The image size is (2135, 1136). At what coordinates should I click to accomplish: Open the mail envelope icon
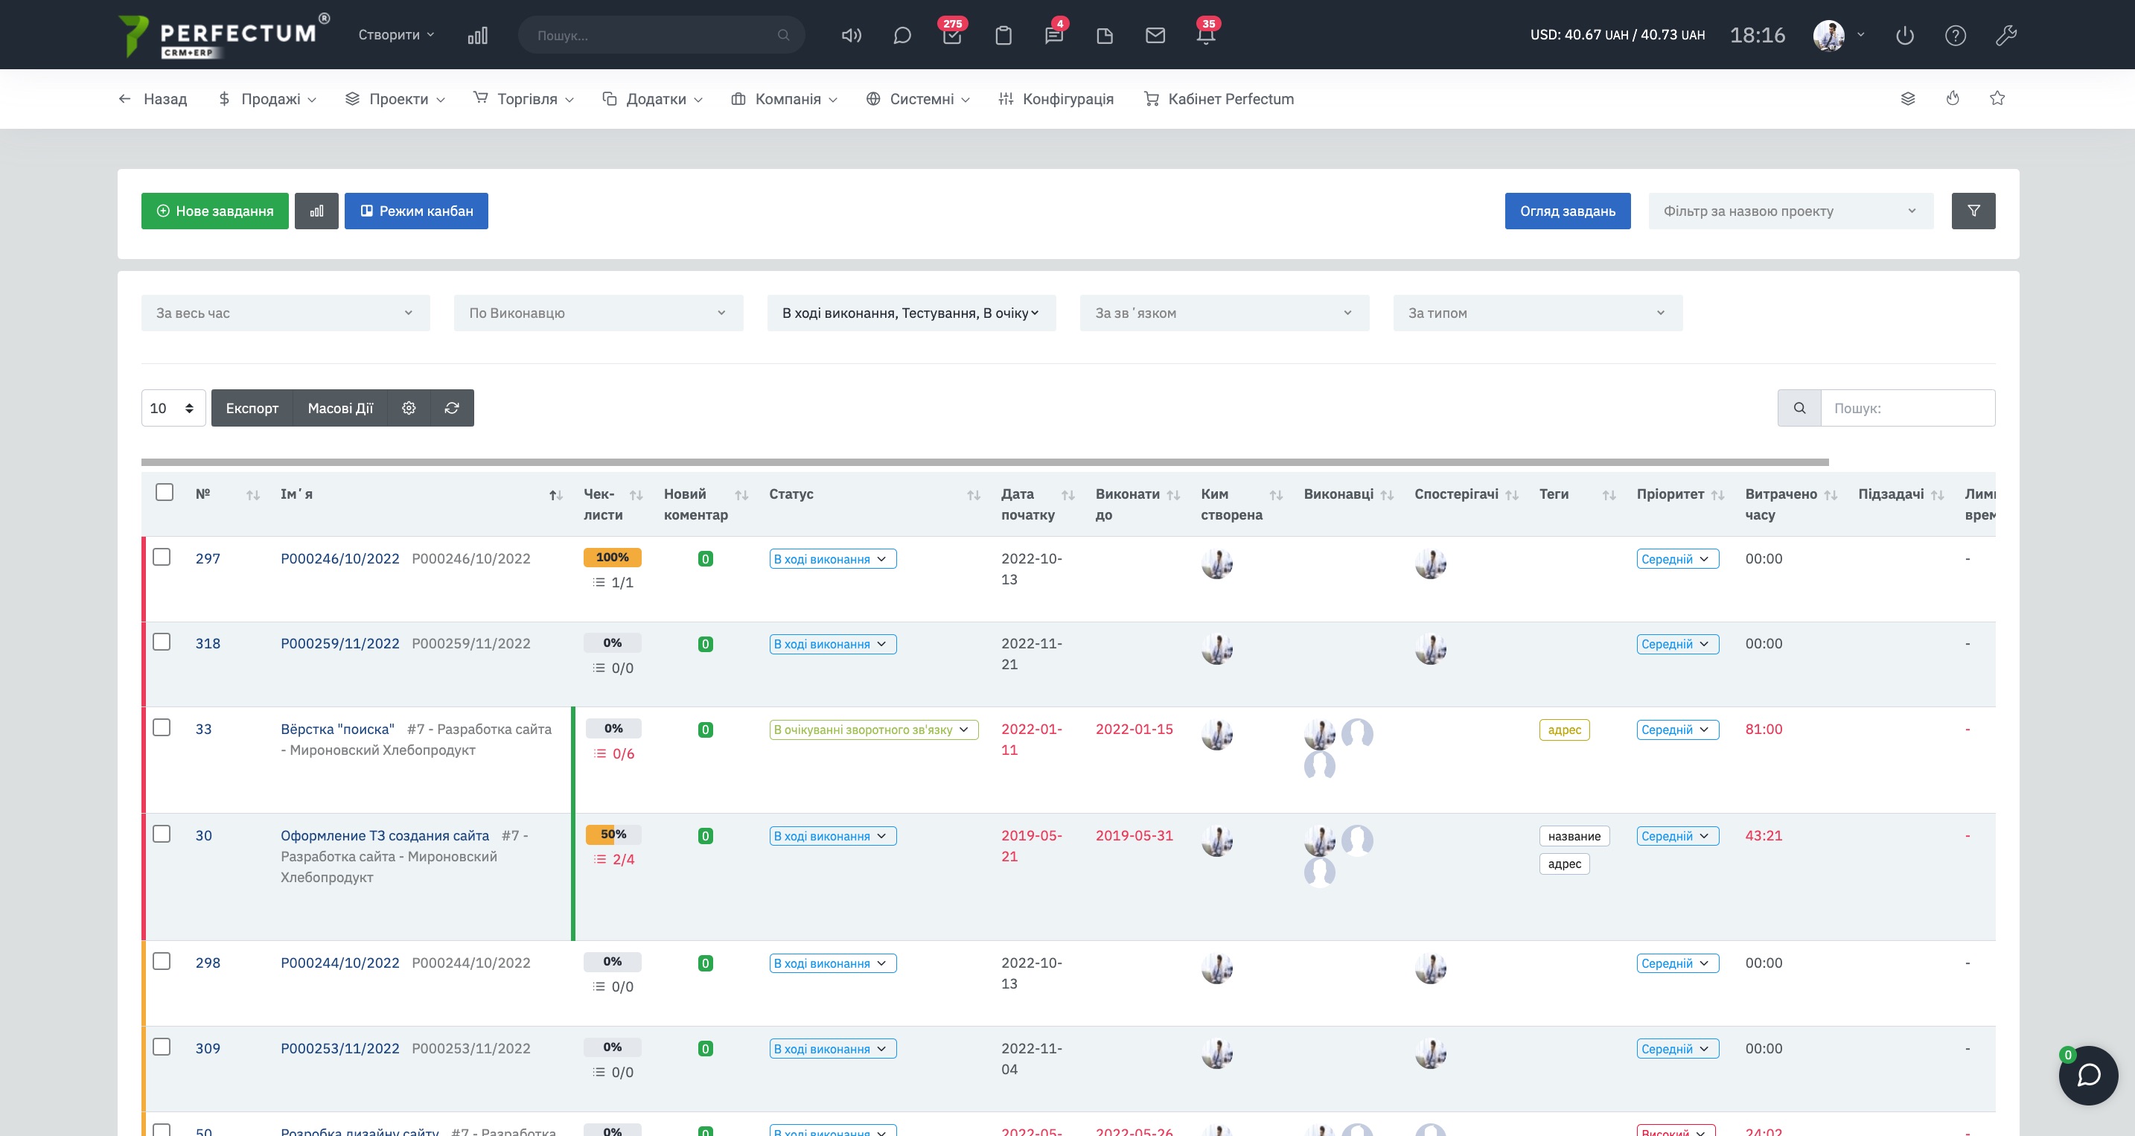coord(1155,35)
